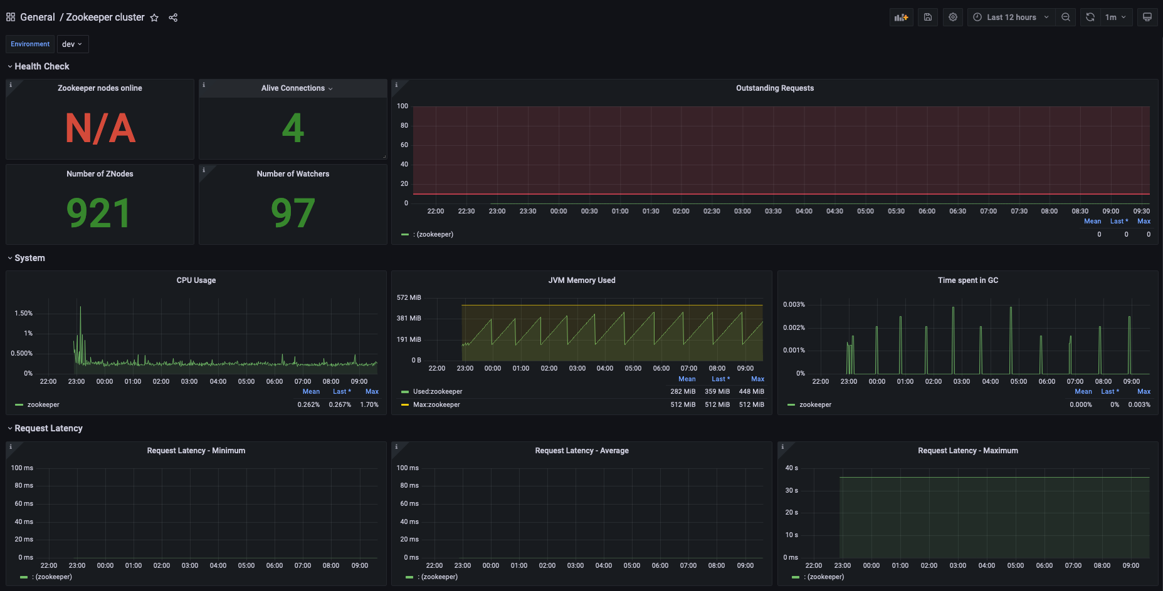
Task: Click the 921 ZNodes stat value
Action: [99, 213]
